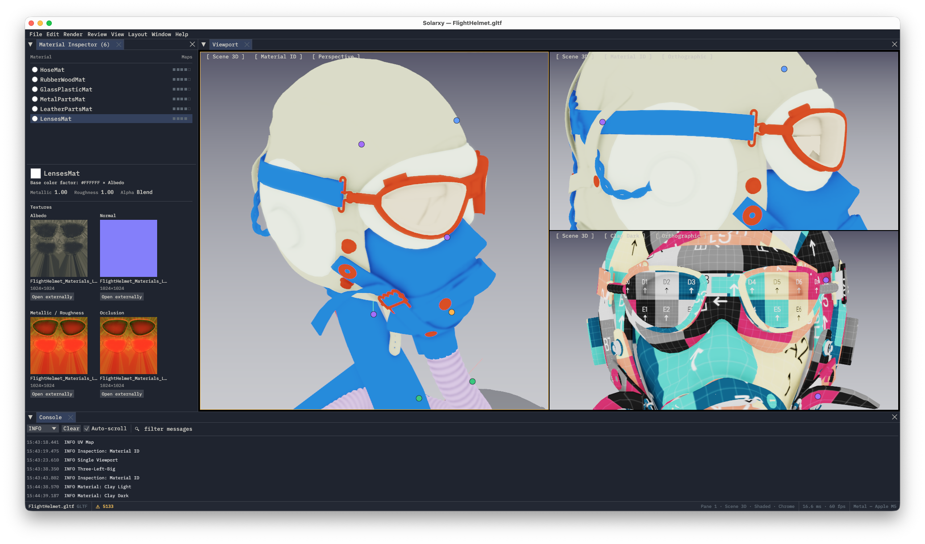Open the INFO log level dropdown
Image resolution: width=925 pixels, height=544 pixels.
pos(42,429)
